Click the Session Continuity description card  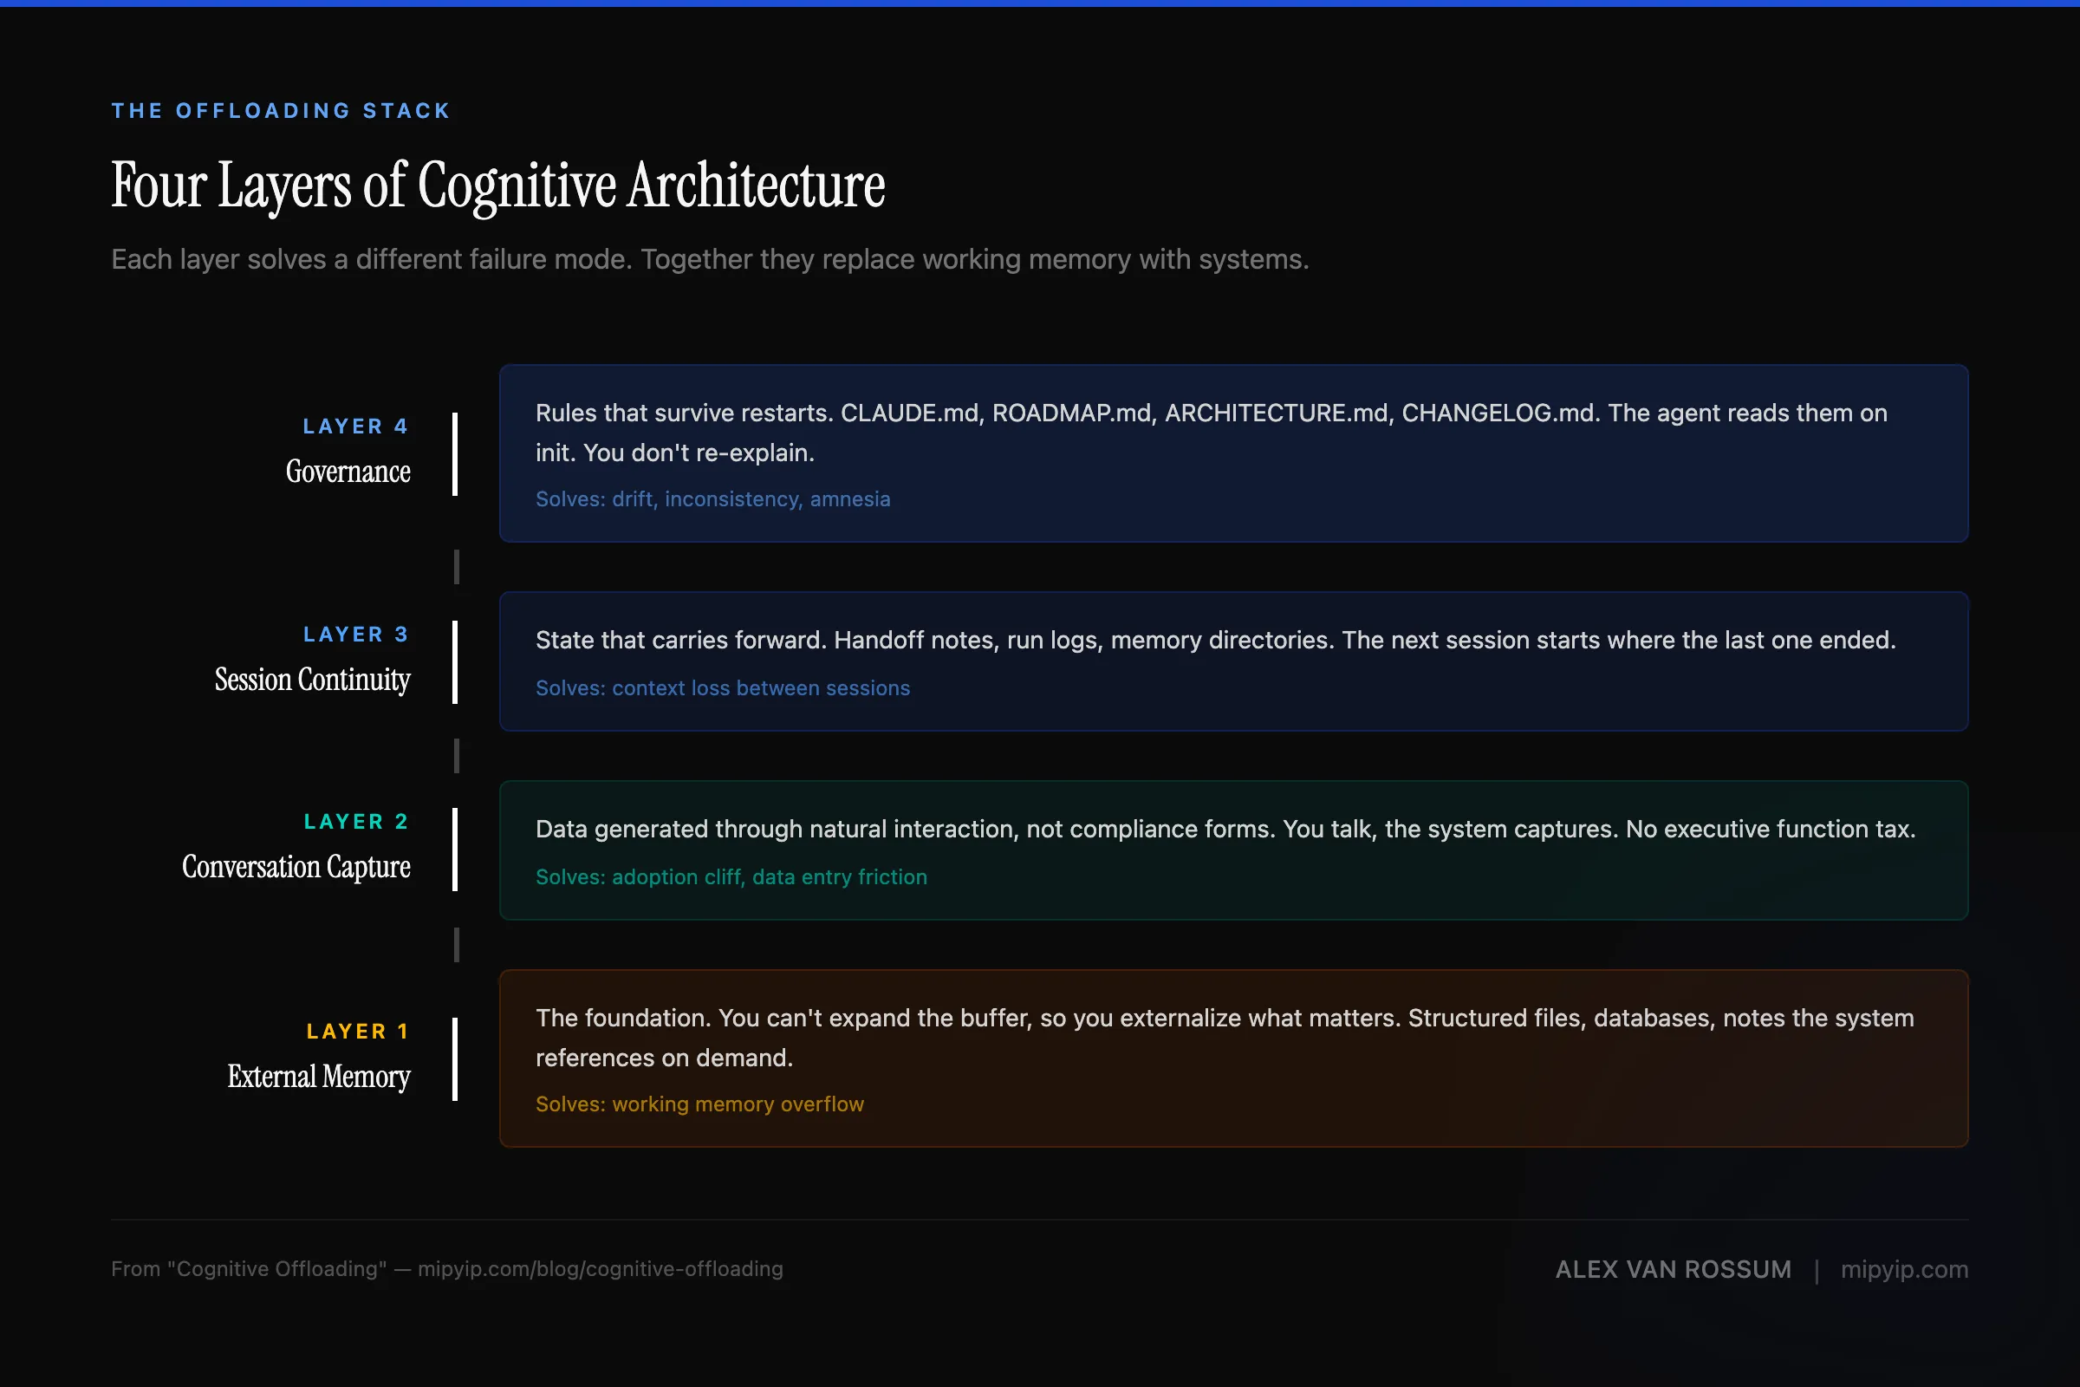(x=1233, y=661)
